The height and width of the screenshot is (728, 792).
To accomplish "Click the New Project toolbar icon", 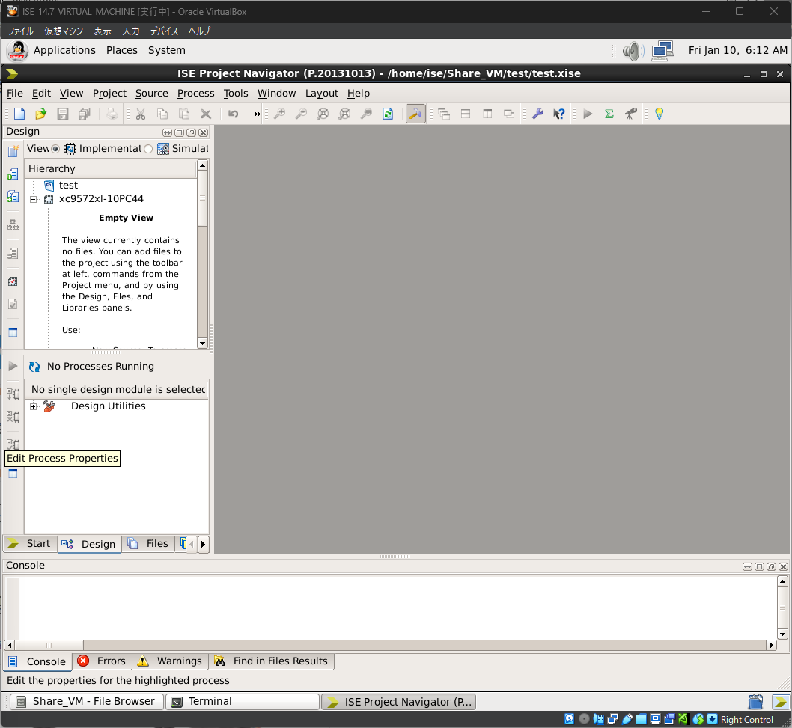I will point(19,114).
